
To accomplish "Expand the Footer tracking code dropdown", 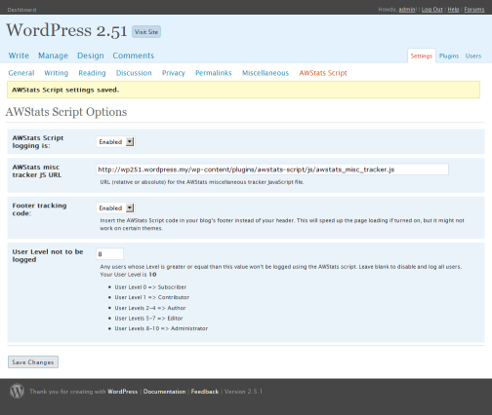I will pos(115,207).
